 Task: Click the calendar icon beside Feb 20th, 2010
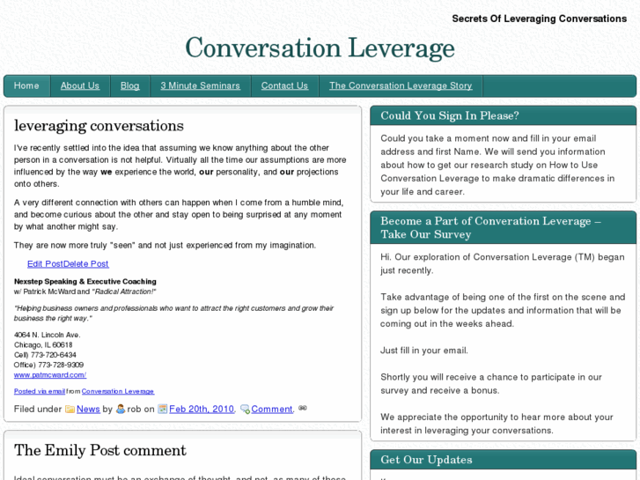coord(163,409)
